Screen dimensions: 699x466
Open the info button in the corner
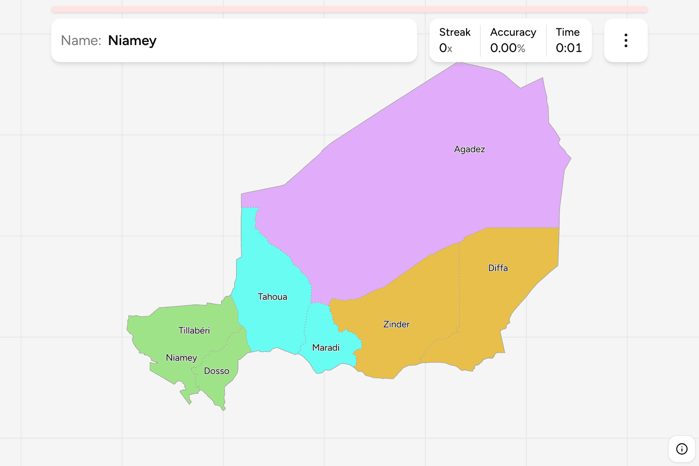click(682, 449)
